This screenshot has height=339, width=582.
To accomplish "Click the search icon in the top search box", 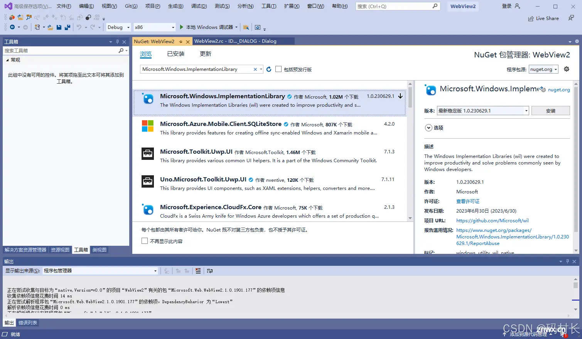I will click(x=435, y=6).
